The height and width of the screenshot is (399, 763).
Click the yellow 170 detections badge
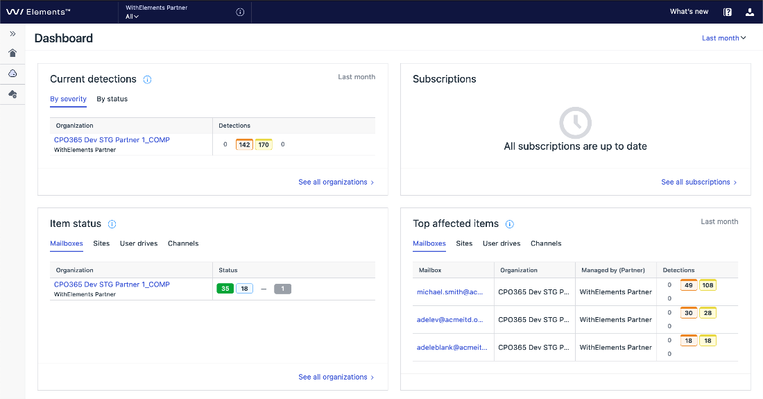tap(264, 144)
